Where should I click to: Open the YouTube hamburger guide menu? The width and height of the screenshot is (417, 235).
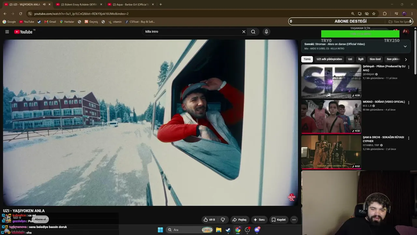[7, 32]
